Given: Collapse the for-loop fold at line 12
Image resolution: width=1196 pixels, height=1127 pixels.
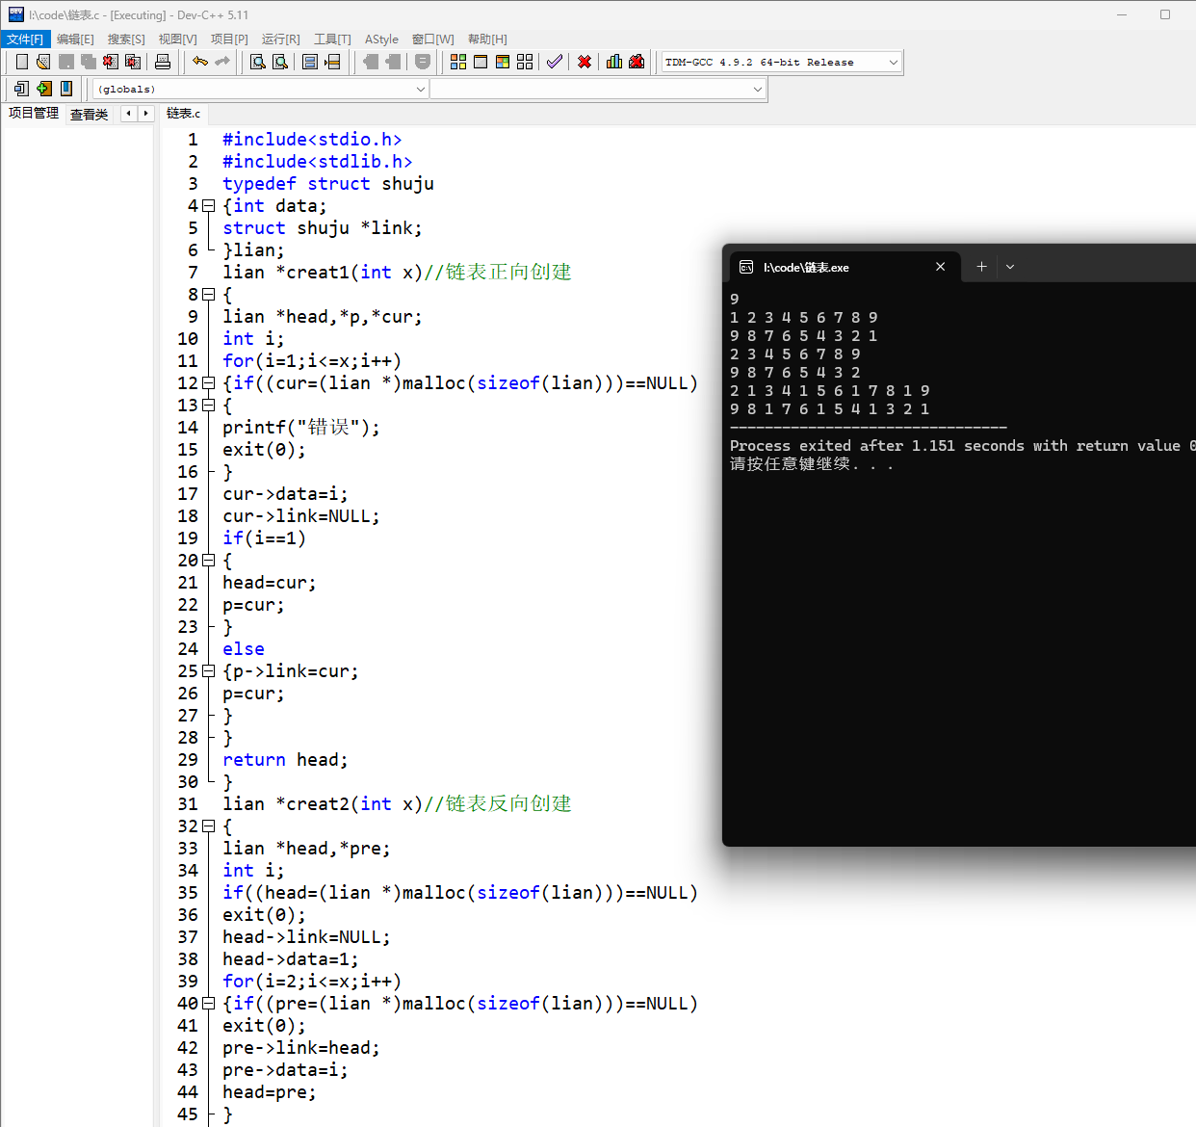Looking at the screenshot, I should point(208,383).
